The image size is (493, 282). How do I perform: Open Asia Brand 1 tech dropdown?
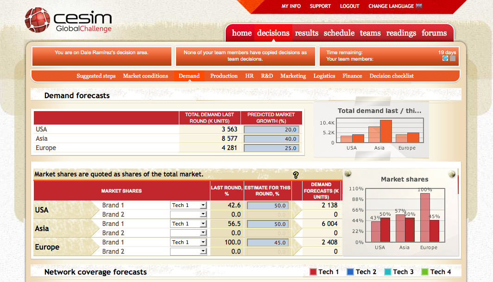point(188,224)
